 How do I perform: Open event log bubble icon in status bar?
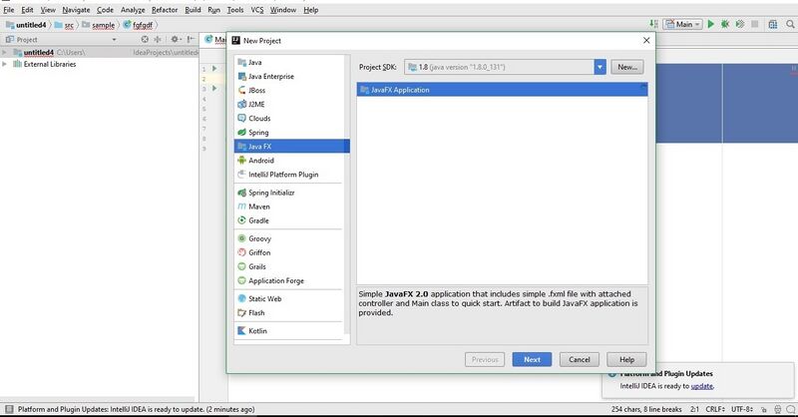[x=790, y=409]
